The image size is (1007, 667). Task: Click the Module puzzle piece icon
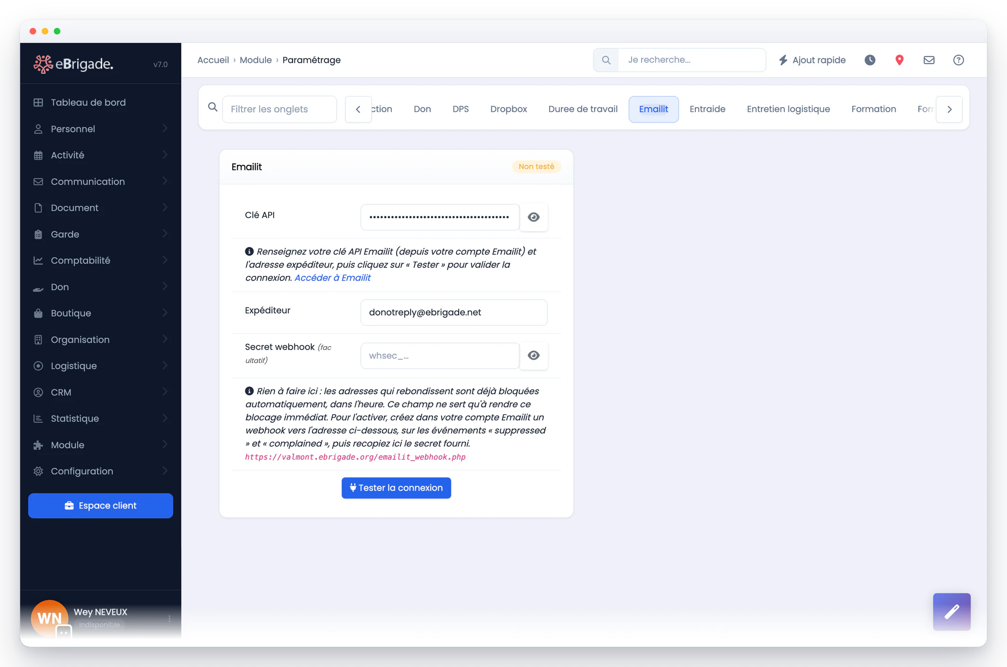tap(38, 445)
